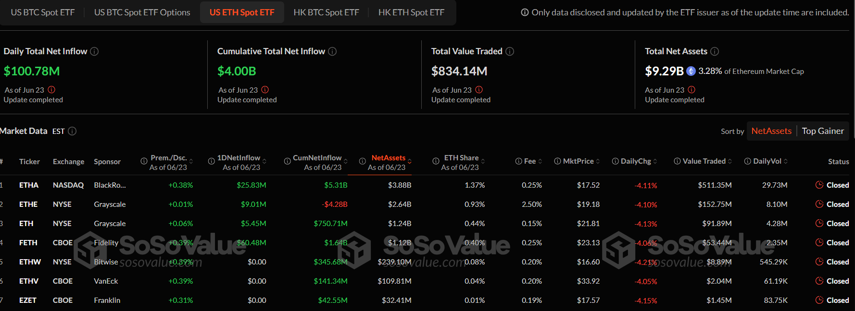The width and height of the screenshot is (855, 311).
Task: Click the $25.83M 1DNetInflow cell
Action: tap(251, 185)
